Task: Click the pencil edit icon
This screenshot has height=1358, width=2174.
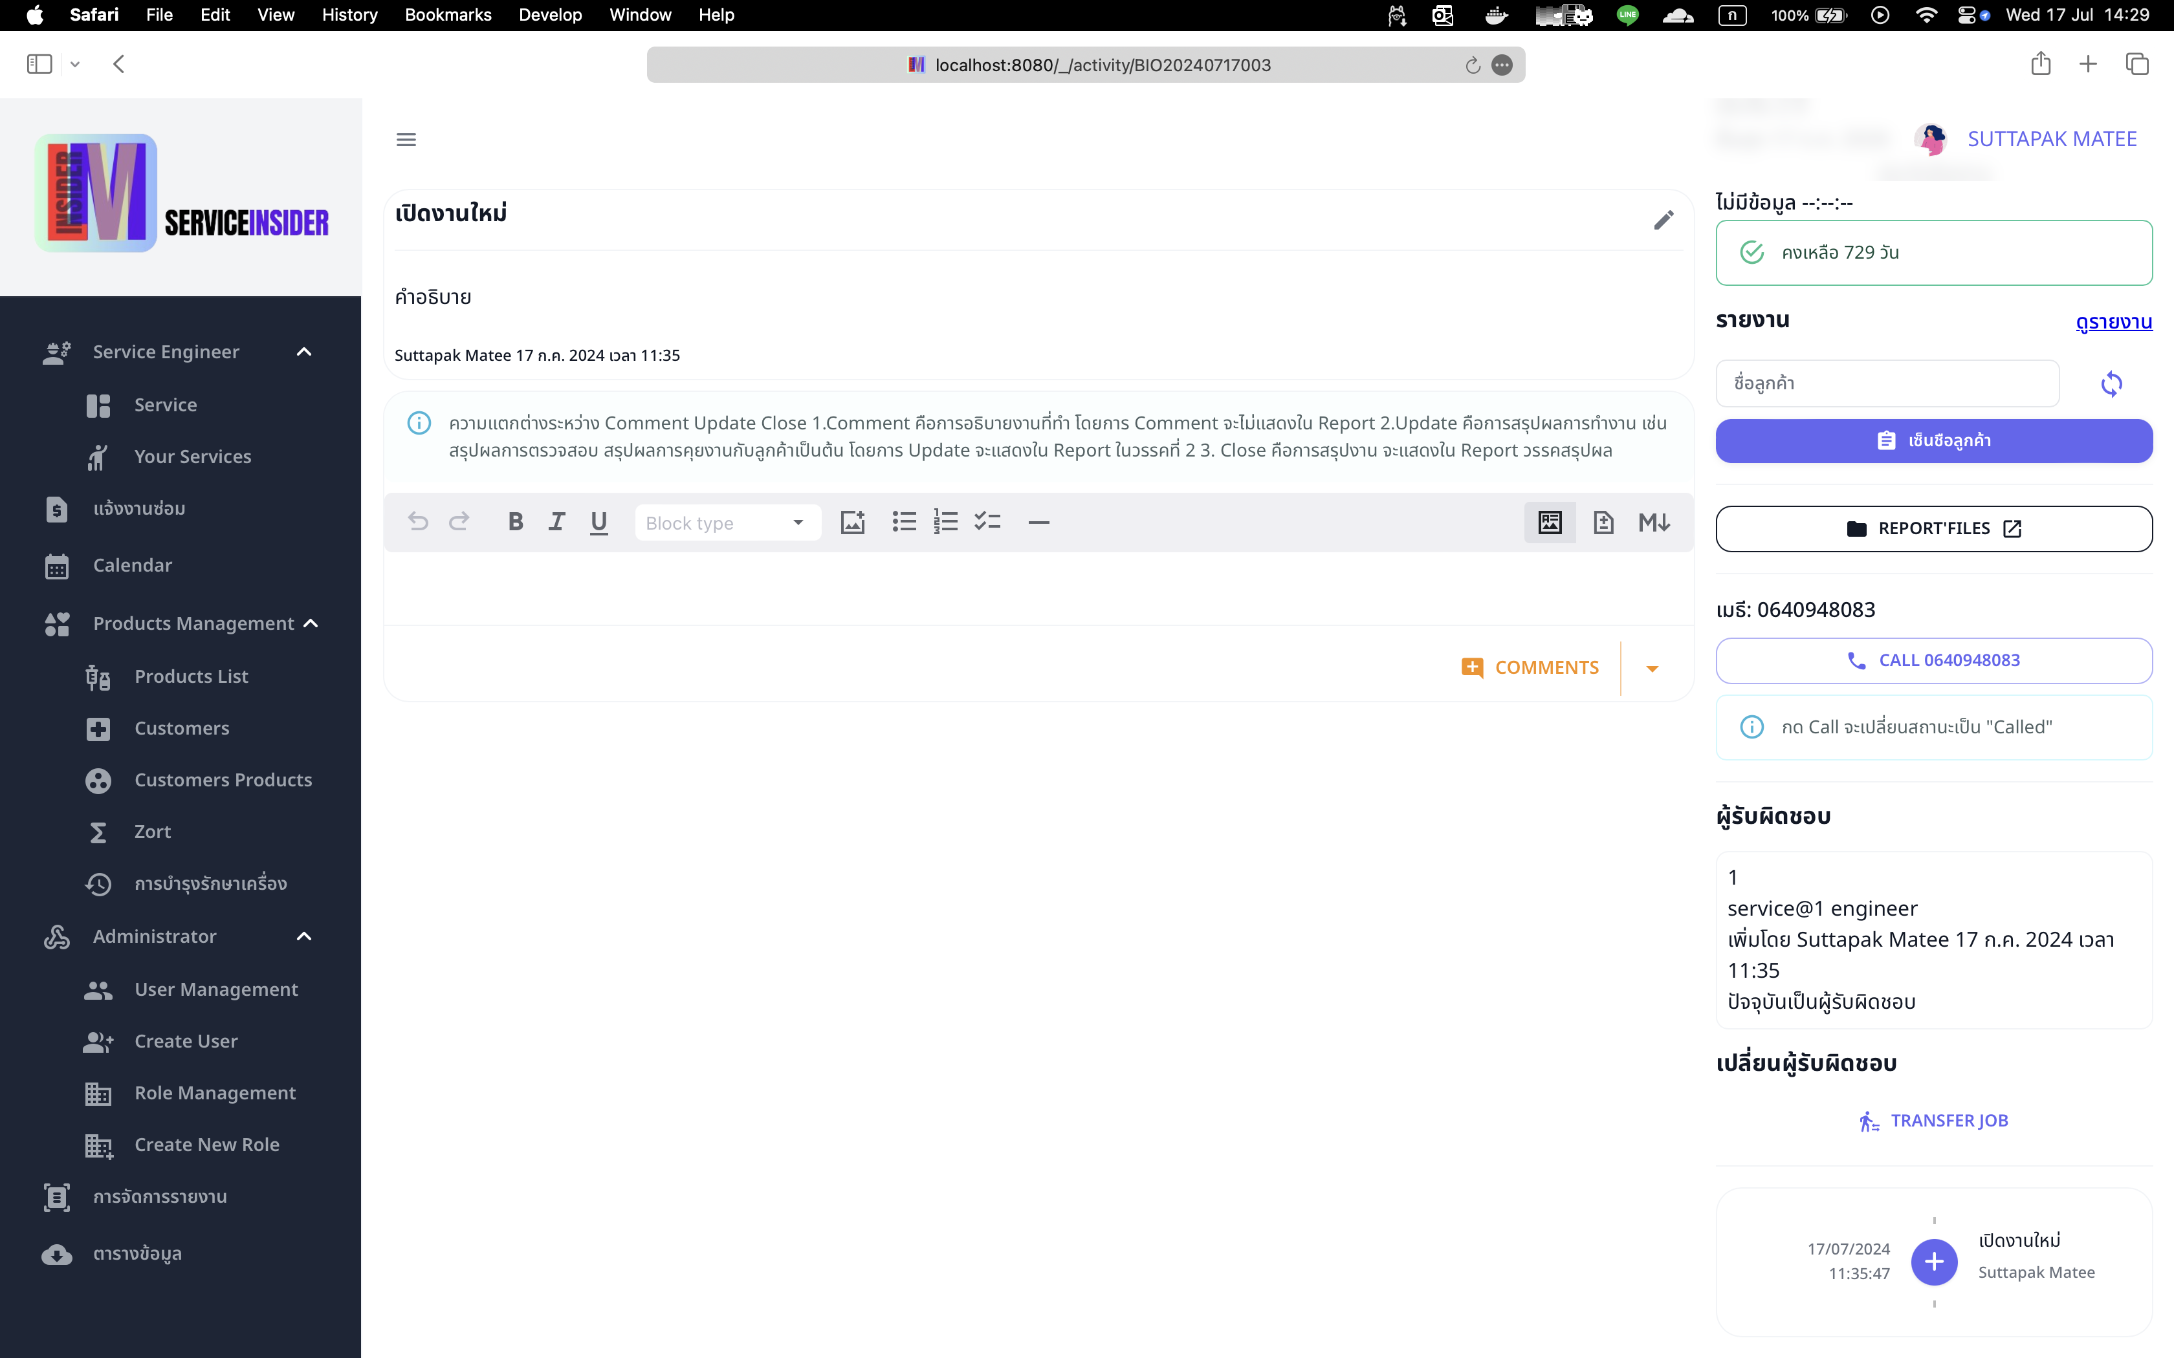Action: pos(1663,220)
